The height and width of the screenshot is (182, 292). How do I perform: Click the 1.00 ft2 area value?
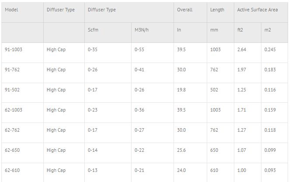(242, 171)
